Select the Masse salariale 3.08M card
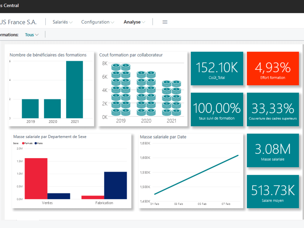 click(273, 150)
